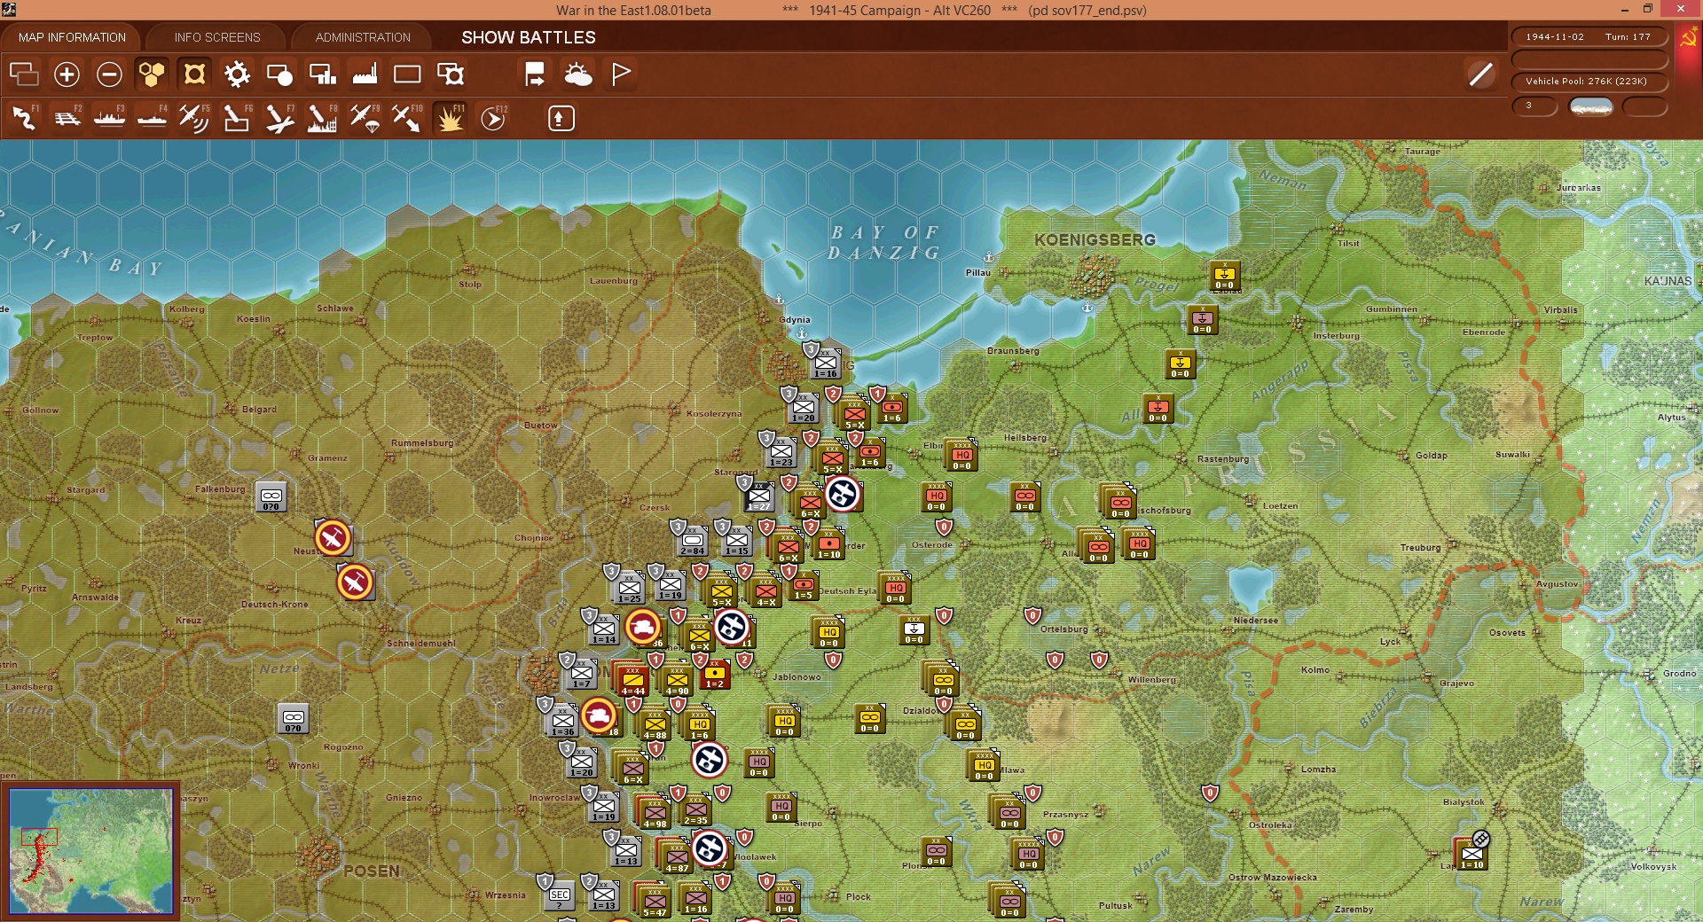Click the rectangle-with-frame toolbar icon
The height and width of the screenshot is (922, 1703).
(451, 74)
